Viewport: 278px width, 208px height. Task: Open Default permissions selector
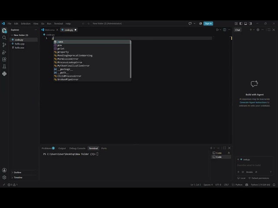click(x=259, y=178)
